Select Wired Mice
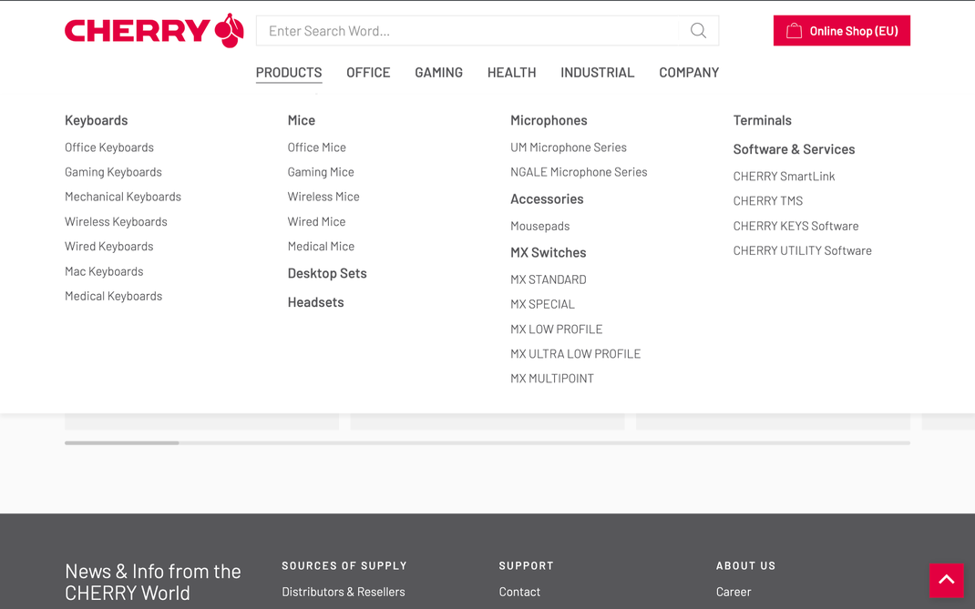The image size is (975, 609). [x=316, y=222]
